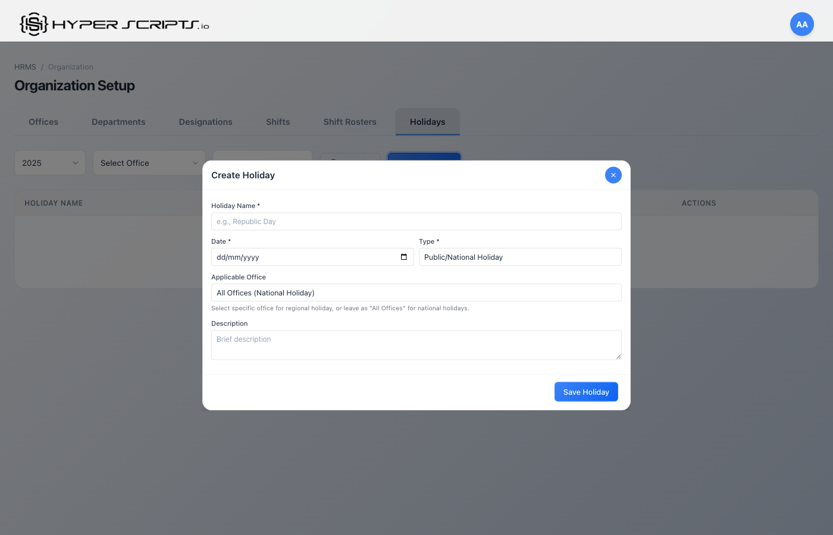This screenshot has width=833, height=535.
Task: Expand the year dropdown showing 2025
Action: coord(49,162)
